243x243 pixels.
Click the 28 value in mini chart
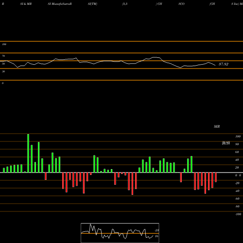(157, 230)
